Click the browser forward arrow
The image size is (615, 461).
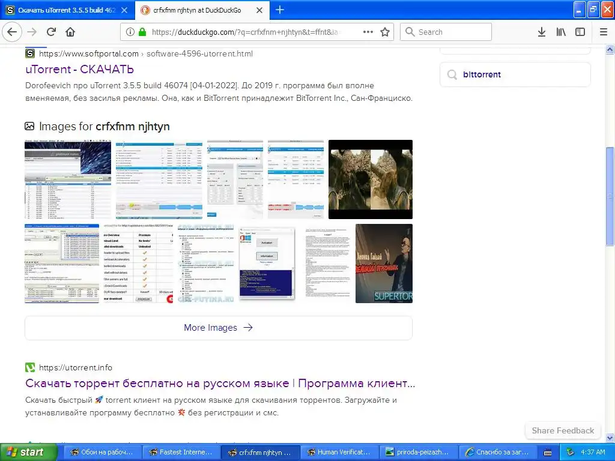[32, 32]
